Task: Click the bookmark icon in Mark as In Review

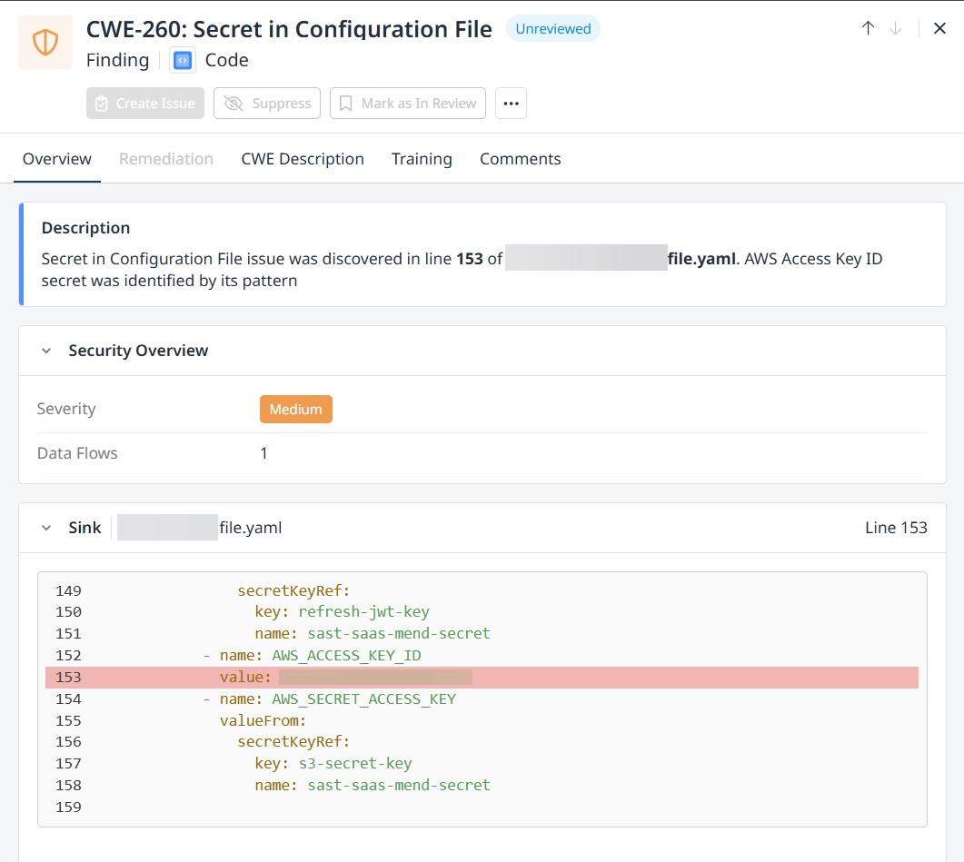Action: tap(345, 103)
